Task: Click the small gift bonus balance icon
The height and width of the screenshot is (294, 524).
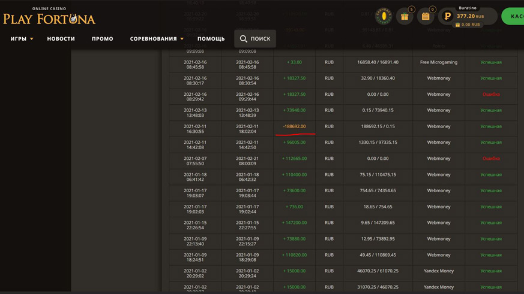Action: coord(457,25)
